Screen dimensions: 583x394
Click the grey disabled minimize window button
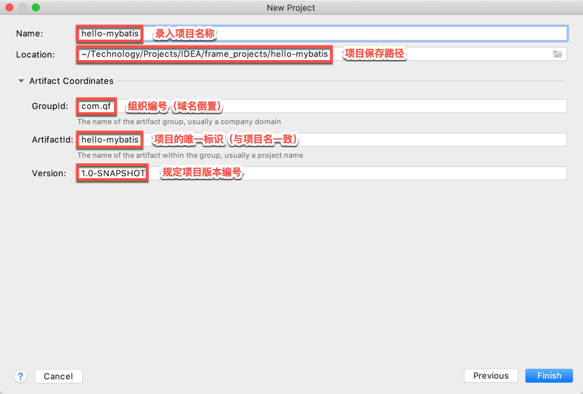pos(22,7)
